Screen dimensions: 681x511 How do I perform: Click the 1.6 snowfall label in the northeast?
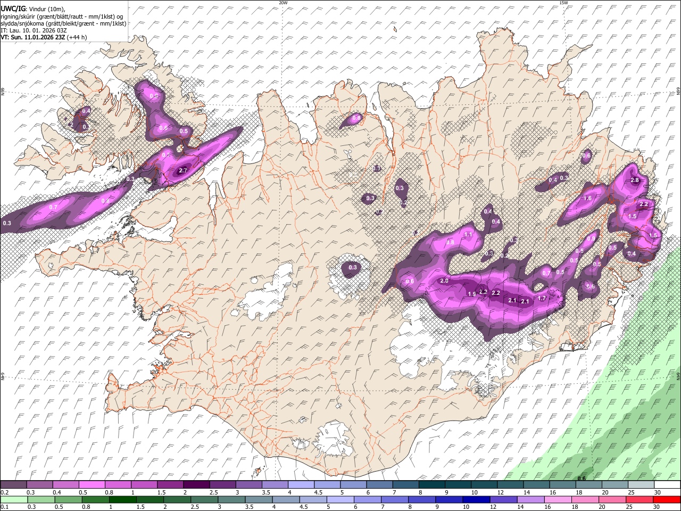point(588,198)
